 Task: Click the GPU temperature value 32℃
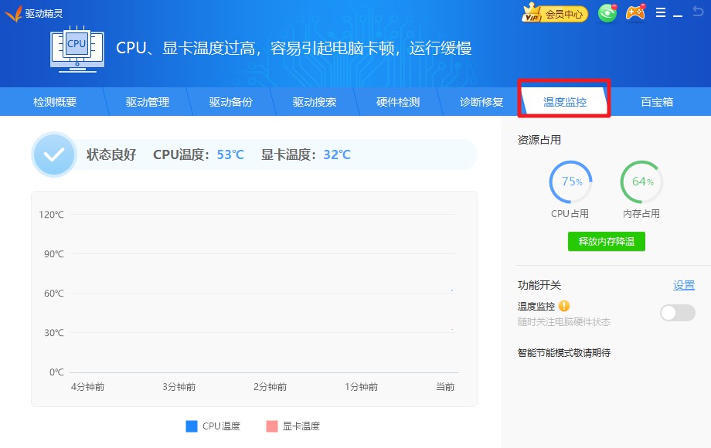click(337, 154)
